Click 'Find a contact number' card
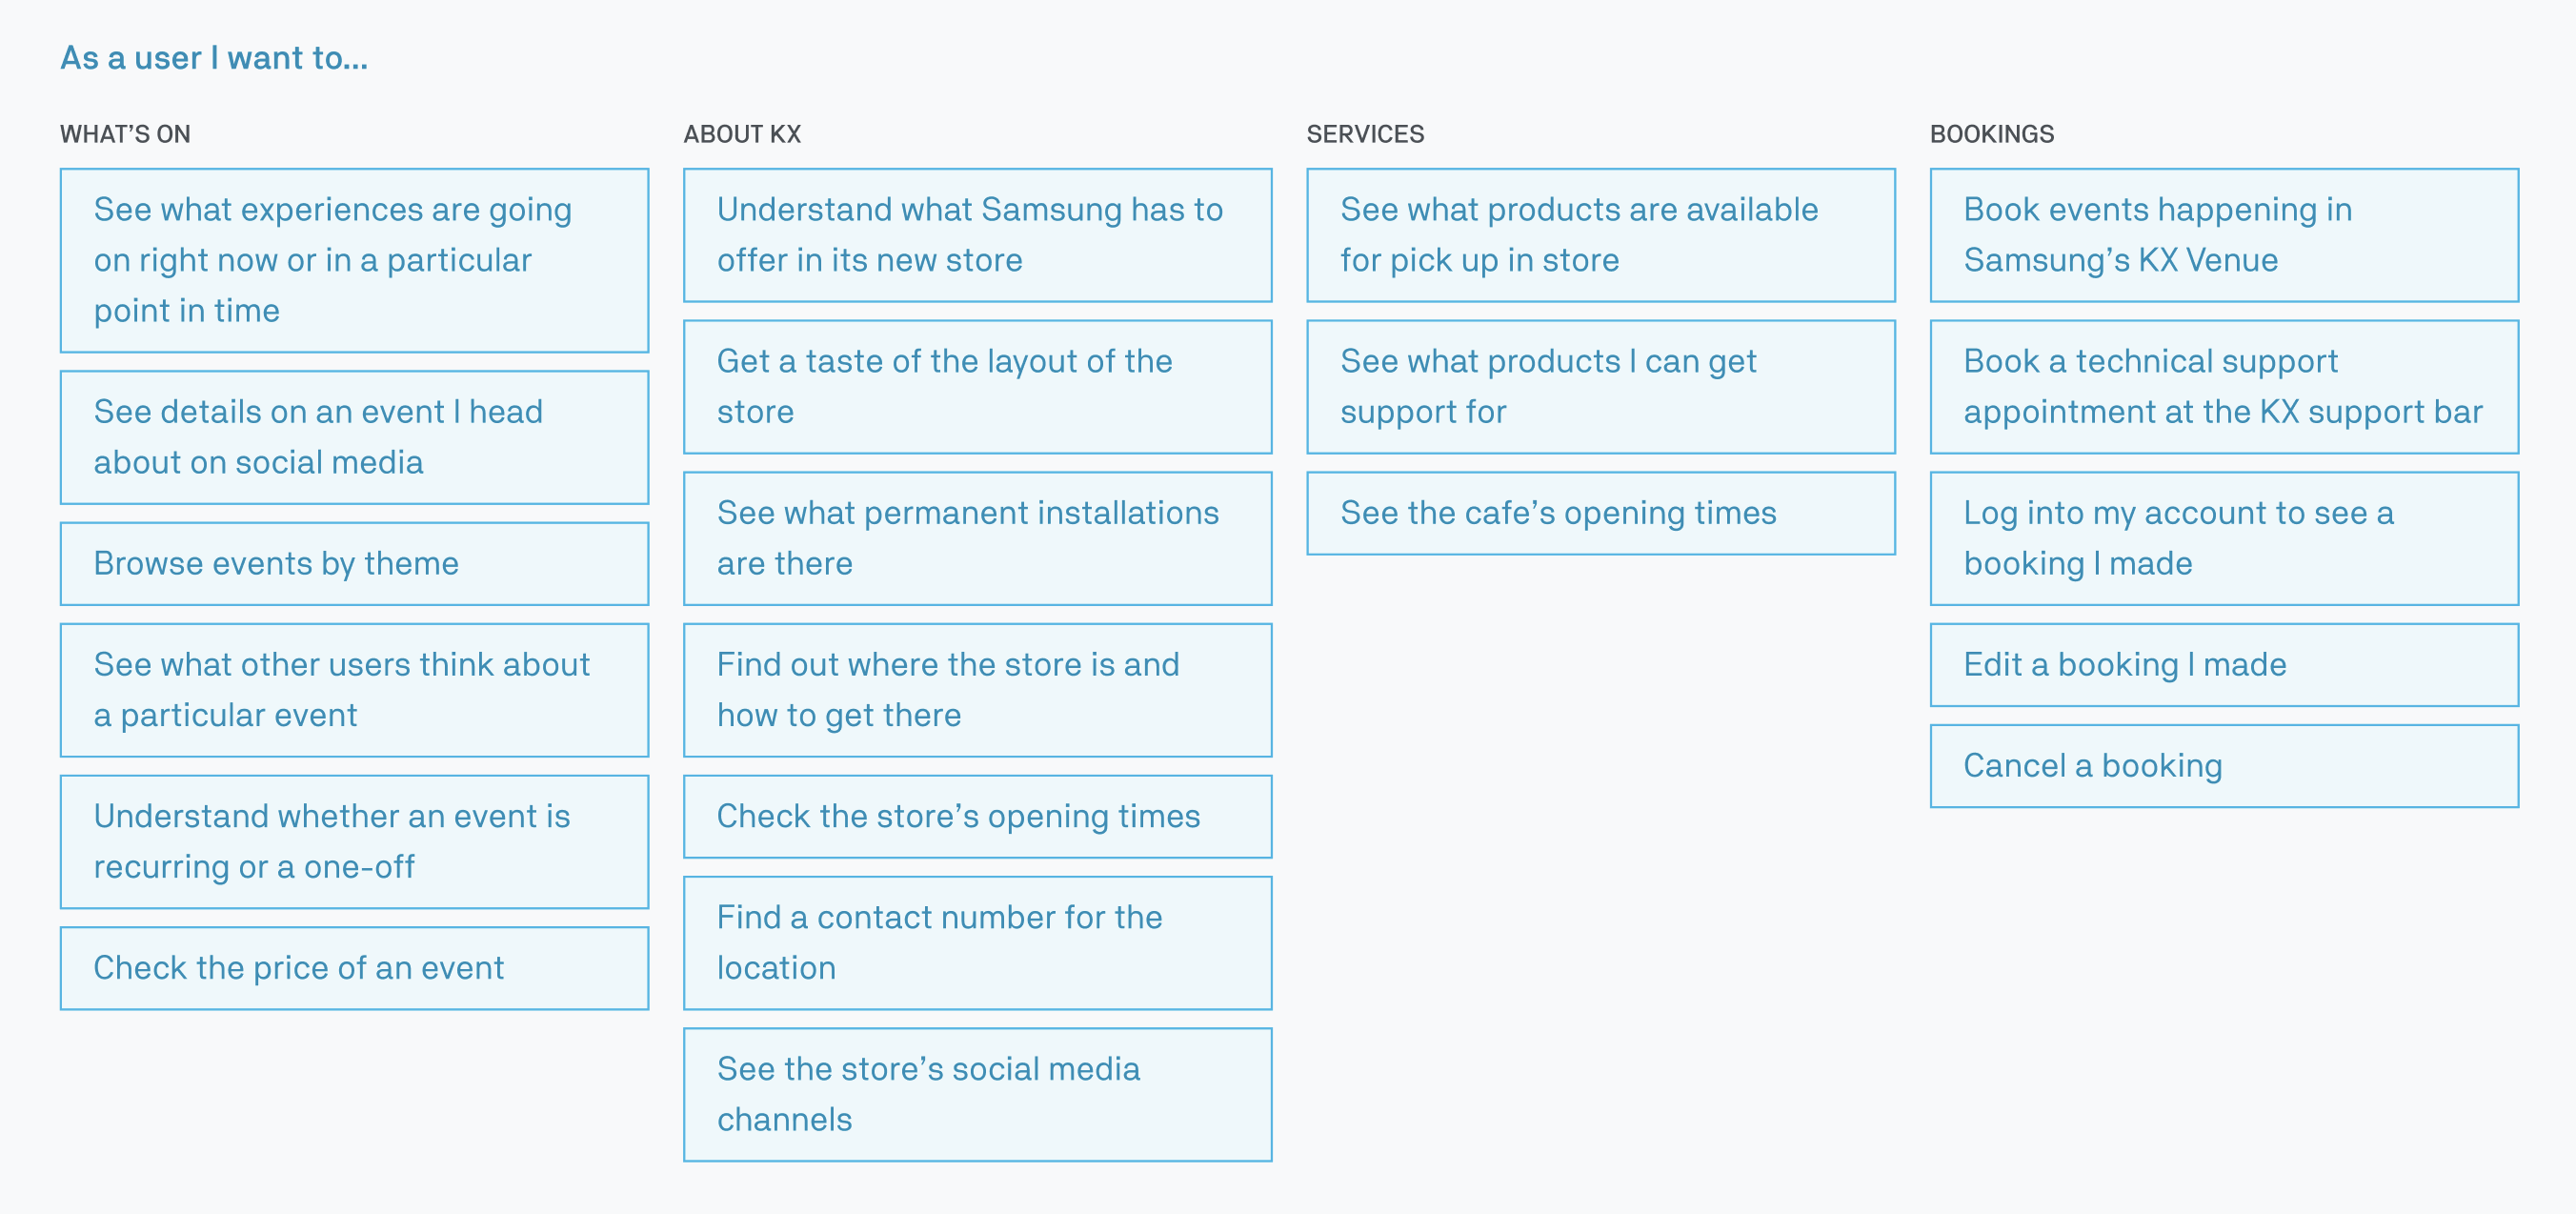The image size is (2576, 1214). [977, 943]
